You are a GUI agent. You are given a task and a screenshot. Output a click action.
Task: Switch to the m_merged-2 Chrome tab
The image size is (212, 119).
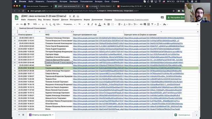pyautogui.click(x=100, y=6)
